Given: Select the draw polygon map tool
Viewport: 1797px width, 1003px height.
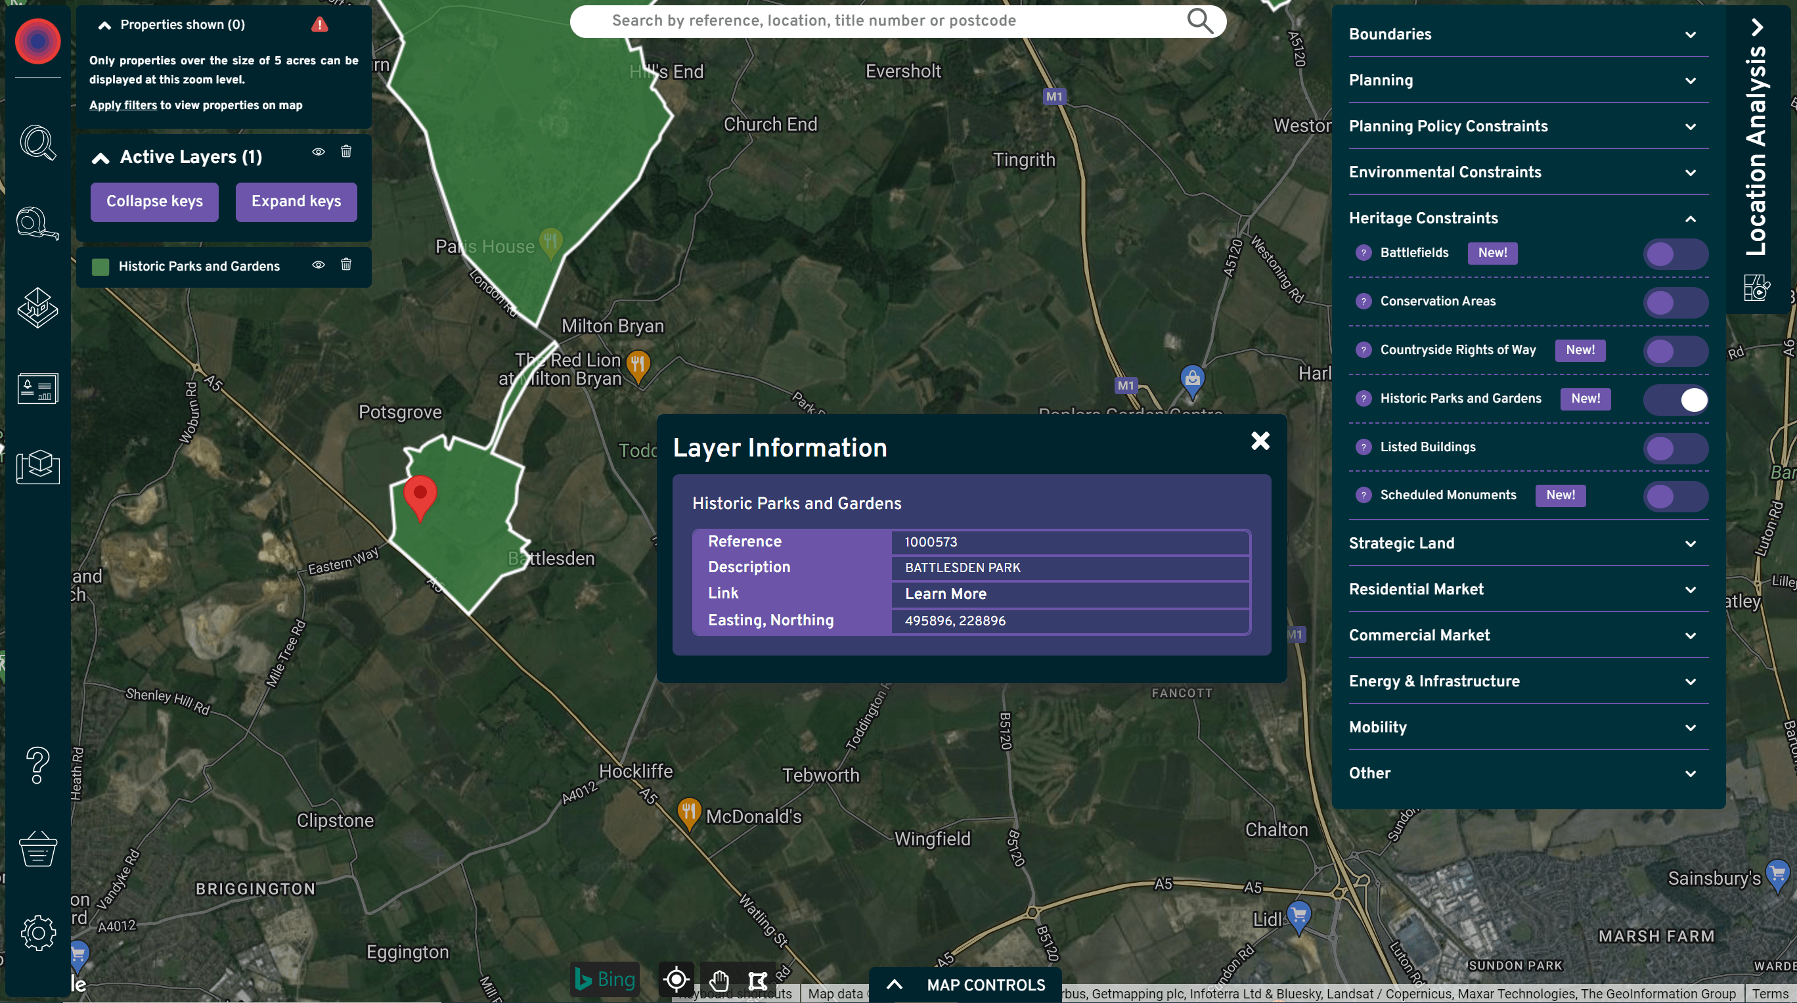Looking at the screenshot, I should tap(757, 981).
